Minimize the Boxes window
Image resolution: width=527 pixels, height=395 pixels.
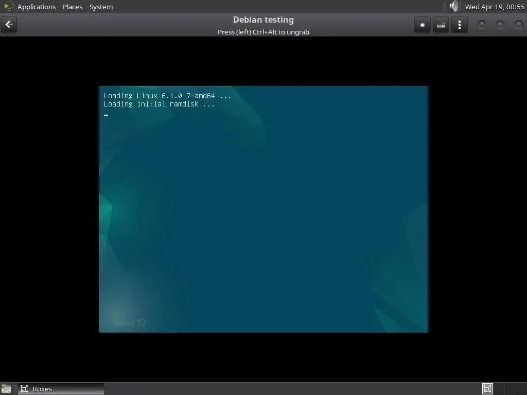(x=482, y=25)
